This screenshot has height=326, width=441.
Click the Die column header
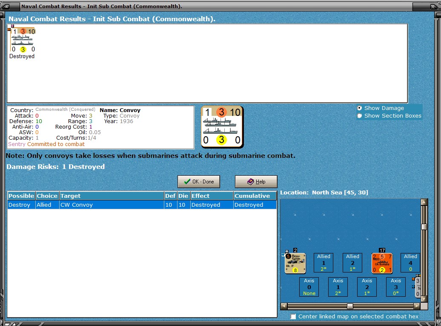pyautogui.click(x=183, y=196)
